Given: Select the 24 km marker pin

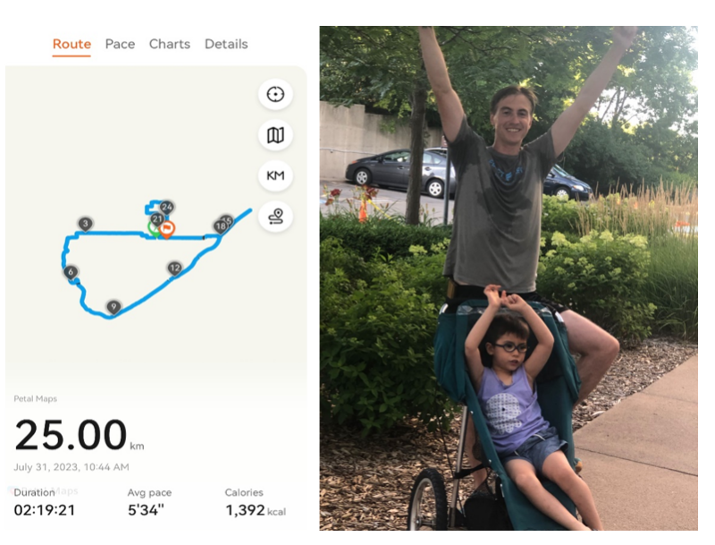Looking at the screenshot, I should point(166,208).
